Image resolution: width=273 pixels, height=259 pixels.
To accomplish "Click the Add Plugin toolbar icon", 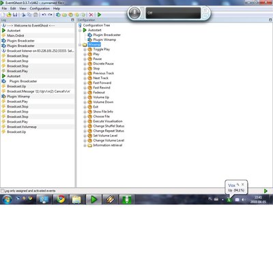I will tap(58, 15).
